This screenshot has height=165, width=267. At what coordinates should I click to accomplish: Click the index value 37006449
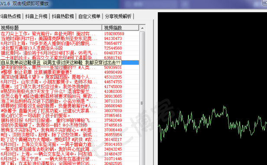point(113,130)
